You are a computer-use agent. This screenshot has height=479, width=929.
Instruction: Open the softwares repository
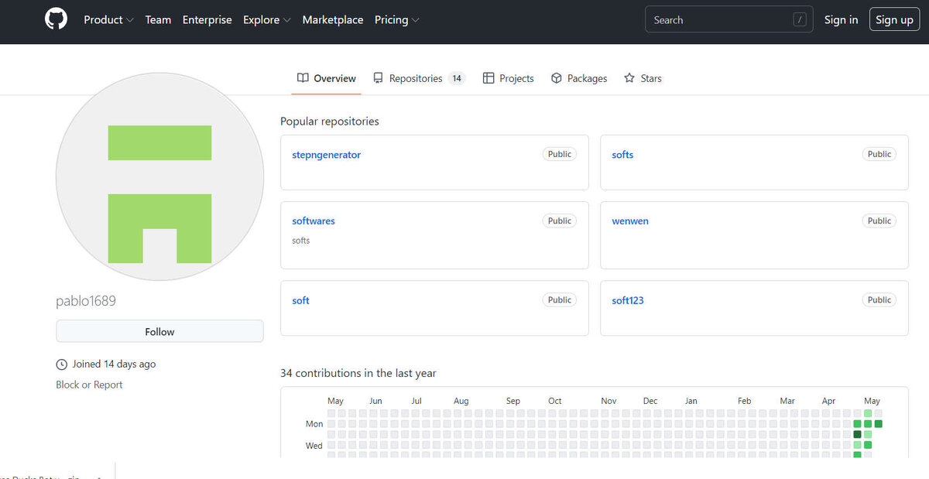(x=314, y=221)
